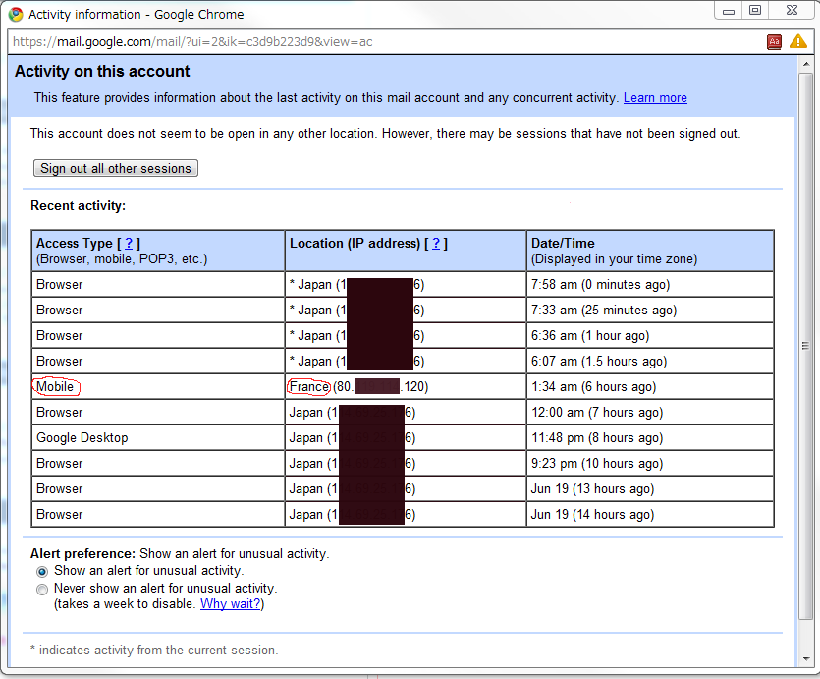
Task: Click the Chrome logo in title bar
Action: pos(16,14)
